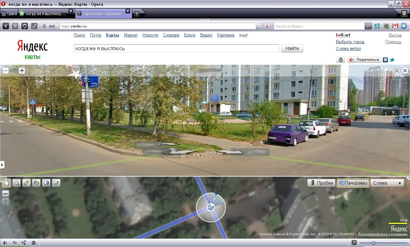Open Opera Unite icon in status bar
This screenshot has height=247, width=410.
tap(24, 243)
